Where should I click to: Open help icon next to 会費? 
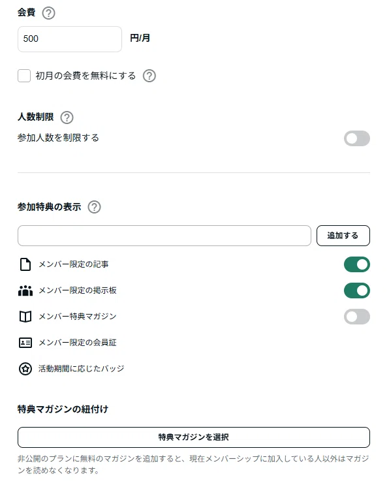click(x=48, y=13)
